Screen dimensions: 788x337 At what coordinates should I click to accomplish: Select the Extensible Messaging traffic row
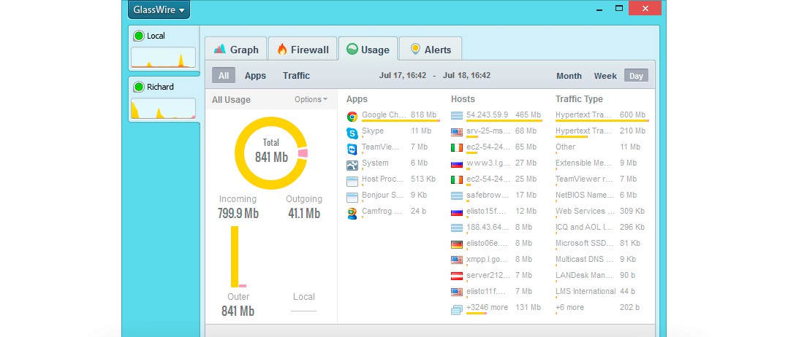[x=602, y=163]
